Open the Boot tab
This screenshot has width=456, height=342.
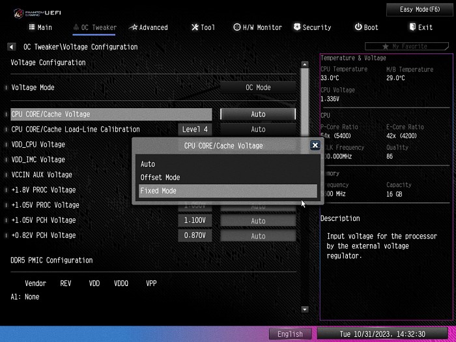366,27
